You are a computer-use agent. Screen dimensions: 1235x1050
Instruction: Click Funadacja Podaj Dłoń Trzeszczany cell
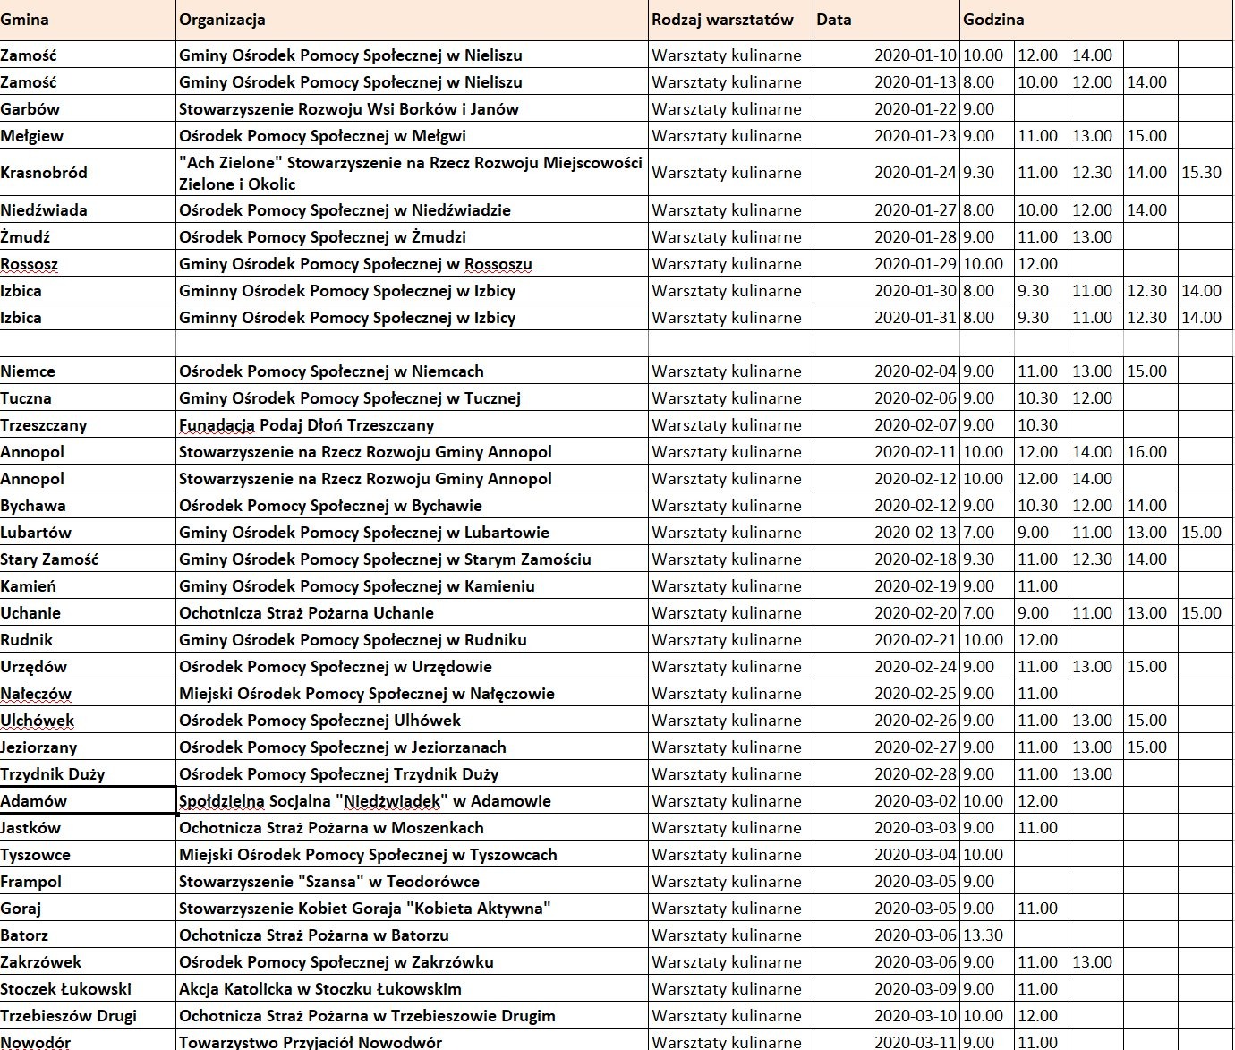(x=412, y=425)
